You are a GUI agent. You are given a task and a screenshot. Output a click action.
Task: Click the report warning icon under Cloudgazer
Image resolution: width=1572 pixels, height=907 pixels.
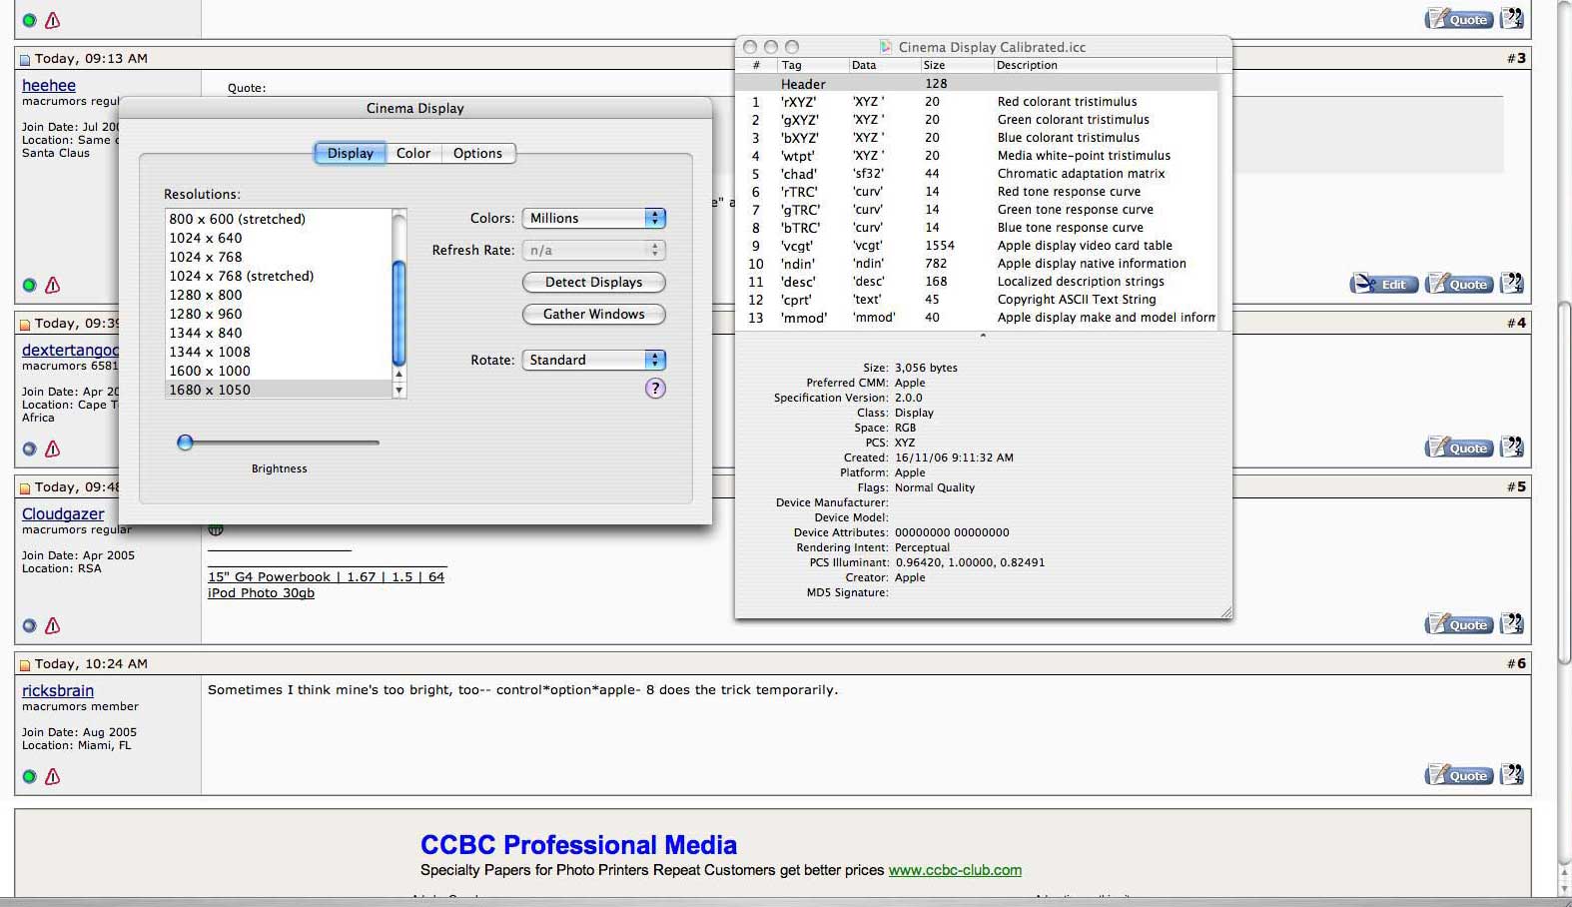click(x=53, y=625)
